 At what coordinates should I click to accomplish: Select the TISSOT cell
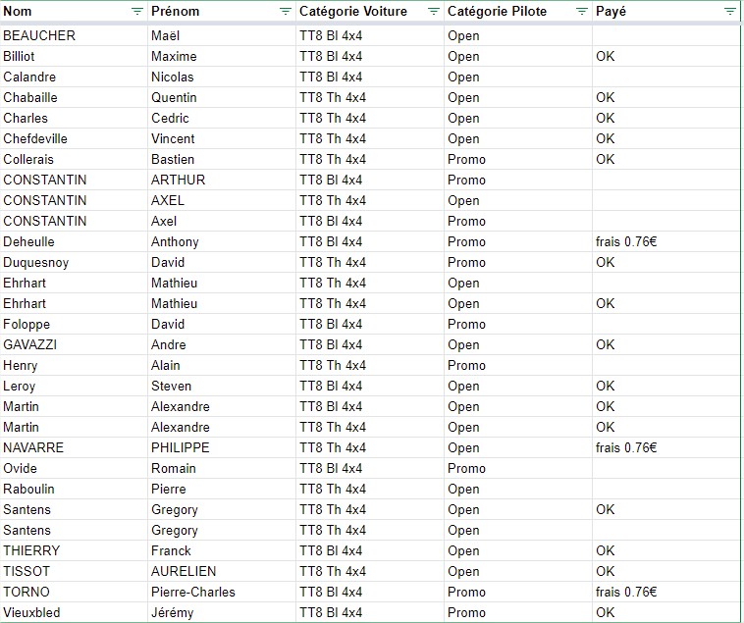(74, 572)
